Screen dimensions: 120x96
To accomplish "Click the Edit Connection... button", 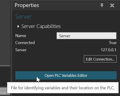I will [100, 59].
